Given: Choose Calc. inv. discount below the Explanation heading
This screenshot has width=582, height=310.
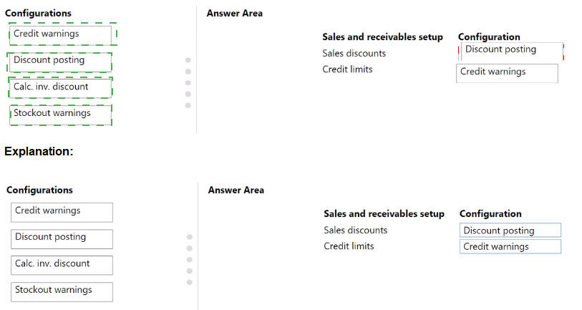Looking at the screenshot, I should point(62,264).
